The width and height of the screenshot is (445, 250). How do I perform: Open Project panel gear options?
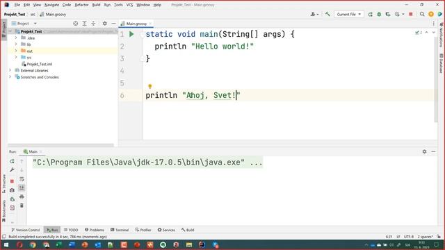coord(105,24)
